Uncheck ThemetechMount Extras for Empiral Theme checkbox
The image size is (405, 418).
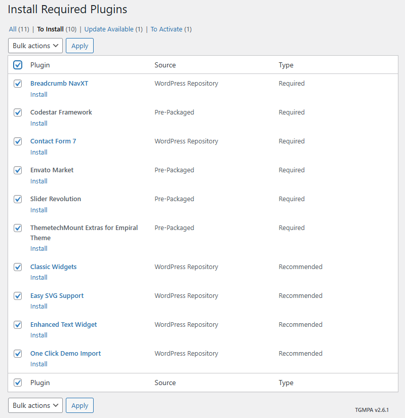point(18,228)
